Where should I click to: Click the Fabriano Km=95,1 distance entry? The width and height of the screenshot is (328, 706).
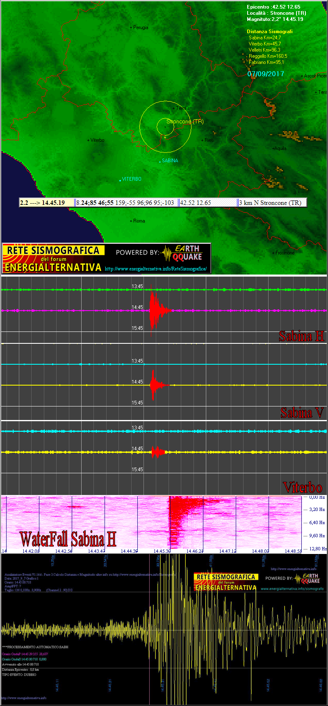click(266, 62)
